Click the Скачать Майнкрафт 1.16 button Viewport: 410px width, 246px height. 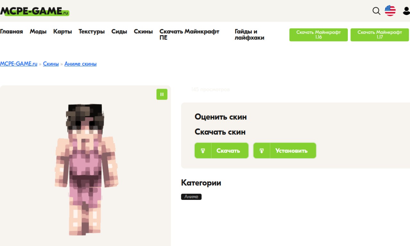pyautogui.click(x=318, y=35)
